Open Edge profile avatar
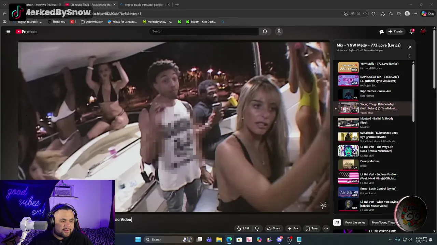 tap(407, 14)
